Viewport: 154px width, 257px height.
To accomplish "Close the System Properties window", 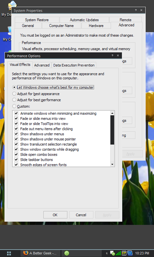I will [x=141, y=10].
